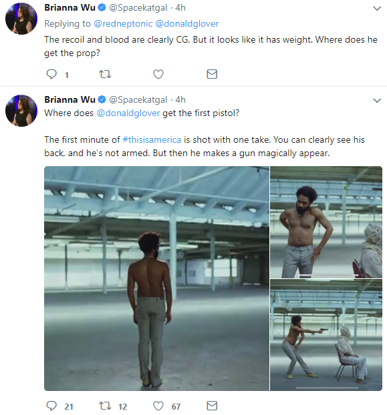This screenshot has height=415, width=387.
Task: Reply to the first Brianna Wu tweet
Action: pyautogui.click(x=51, y=74)
